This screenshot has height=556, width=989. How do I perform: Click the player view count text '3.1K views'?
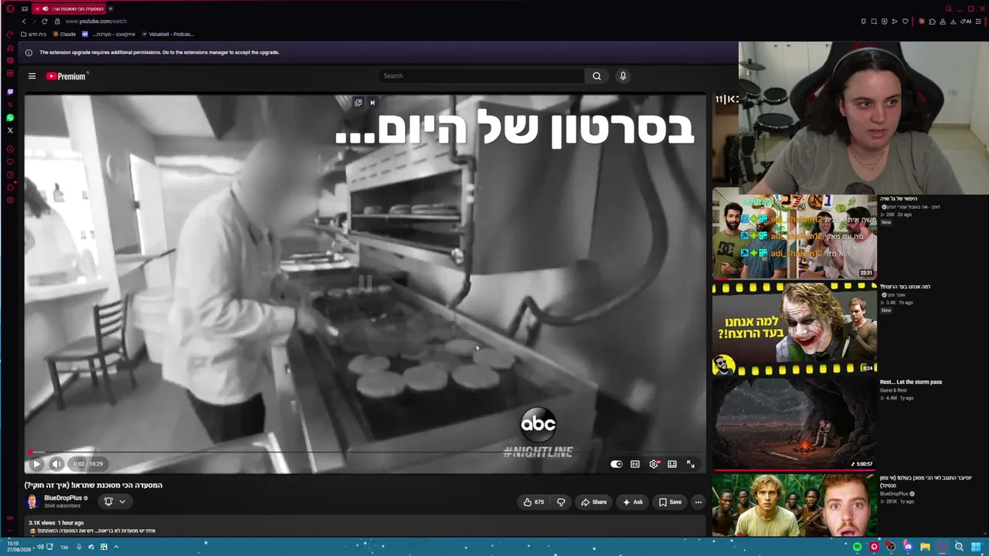point(41,523)
